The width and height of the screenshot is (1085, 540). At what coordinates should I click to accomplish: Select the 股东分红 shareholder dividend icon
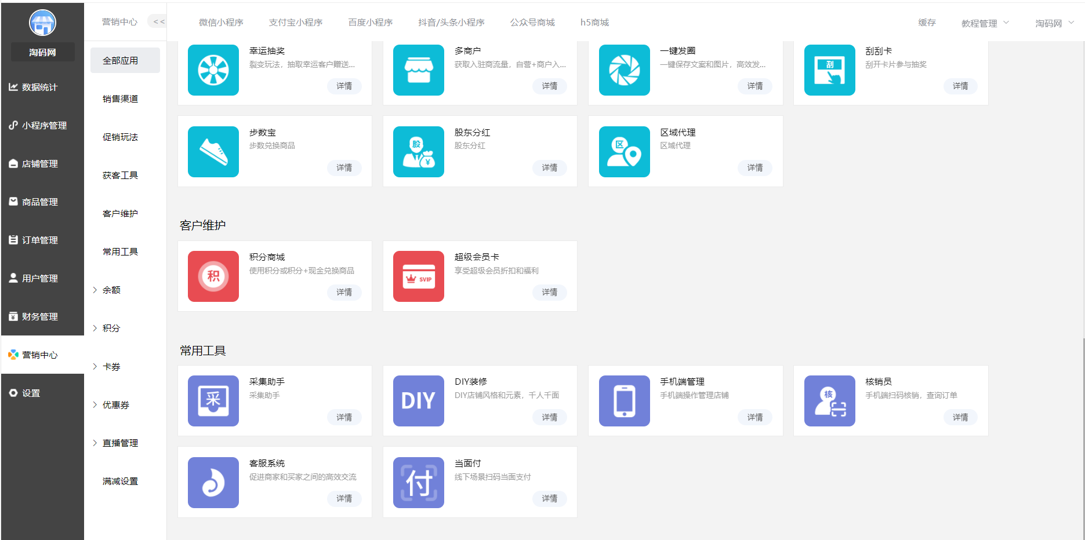tap(418, 152)
